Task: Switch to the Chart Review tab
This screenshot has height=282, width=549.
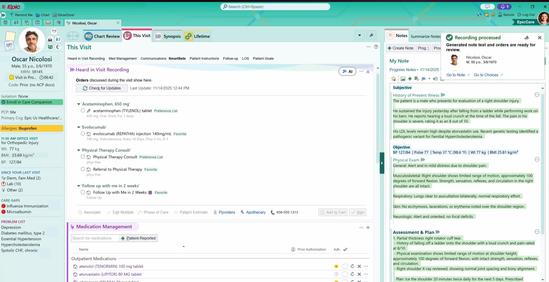Action: pos(102,36)
